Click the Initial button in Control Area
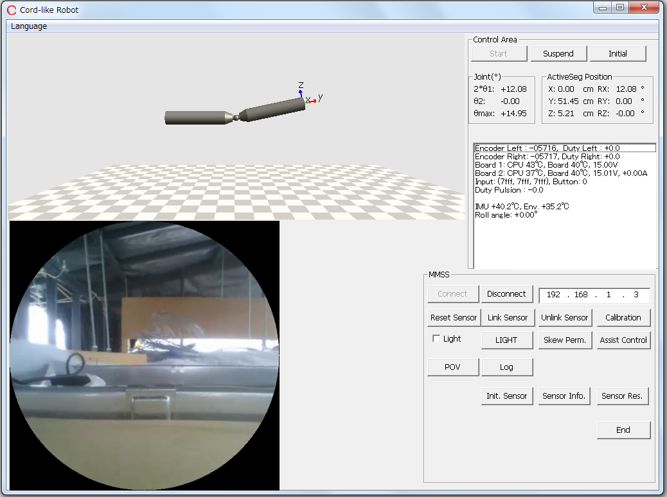The image size is (667, 497). 618,54
